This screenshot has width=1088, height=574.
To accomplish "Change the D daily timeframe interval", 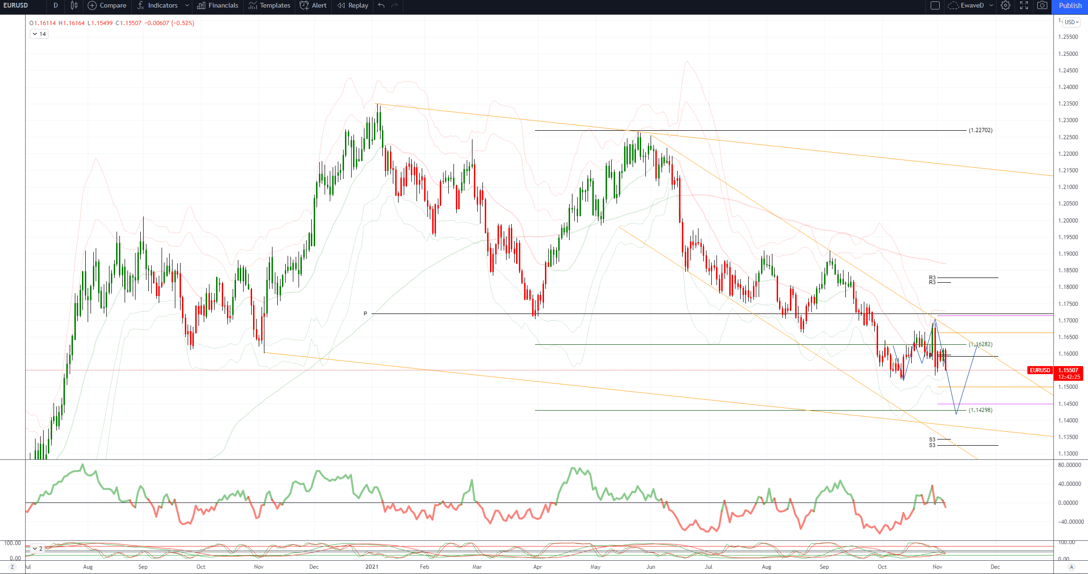I will pyautogui.click(x=56, y=6).
